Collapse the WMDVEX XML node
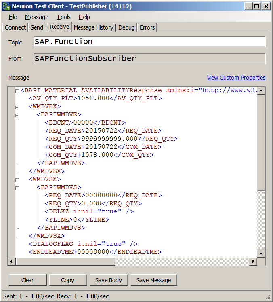This screenshot has width=273, height=302. pyautogui.click(x=17, y=107)
